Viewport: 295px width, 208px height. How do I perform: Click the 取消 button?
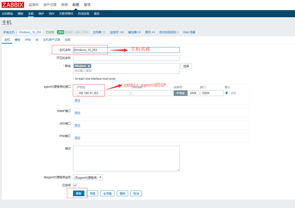point(136,194)
